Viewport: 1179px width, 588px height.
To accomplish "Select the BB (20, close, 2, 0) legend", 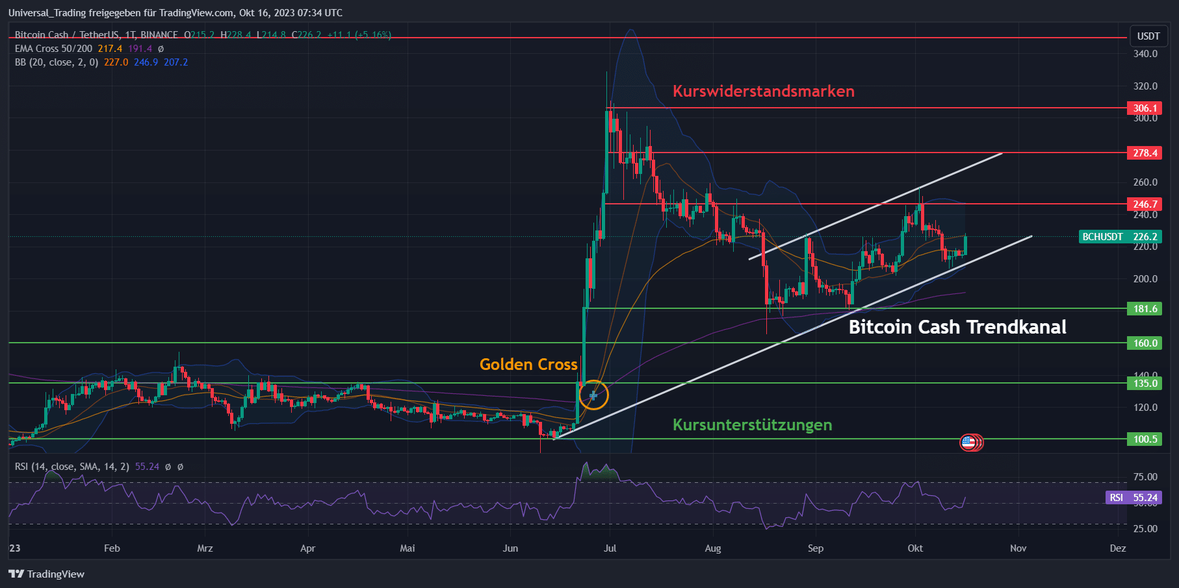I will (57, 62).
